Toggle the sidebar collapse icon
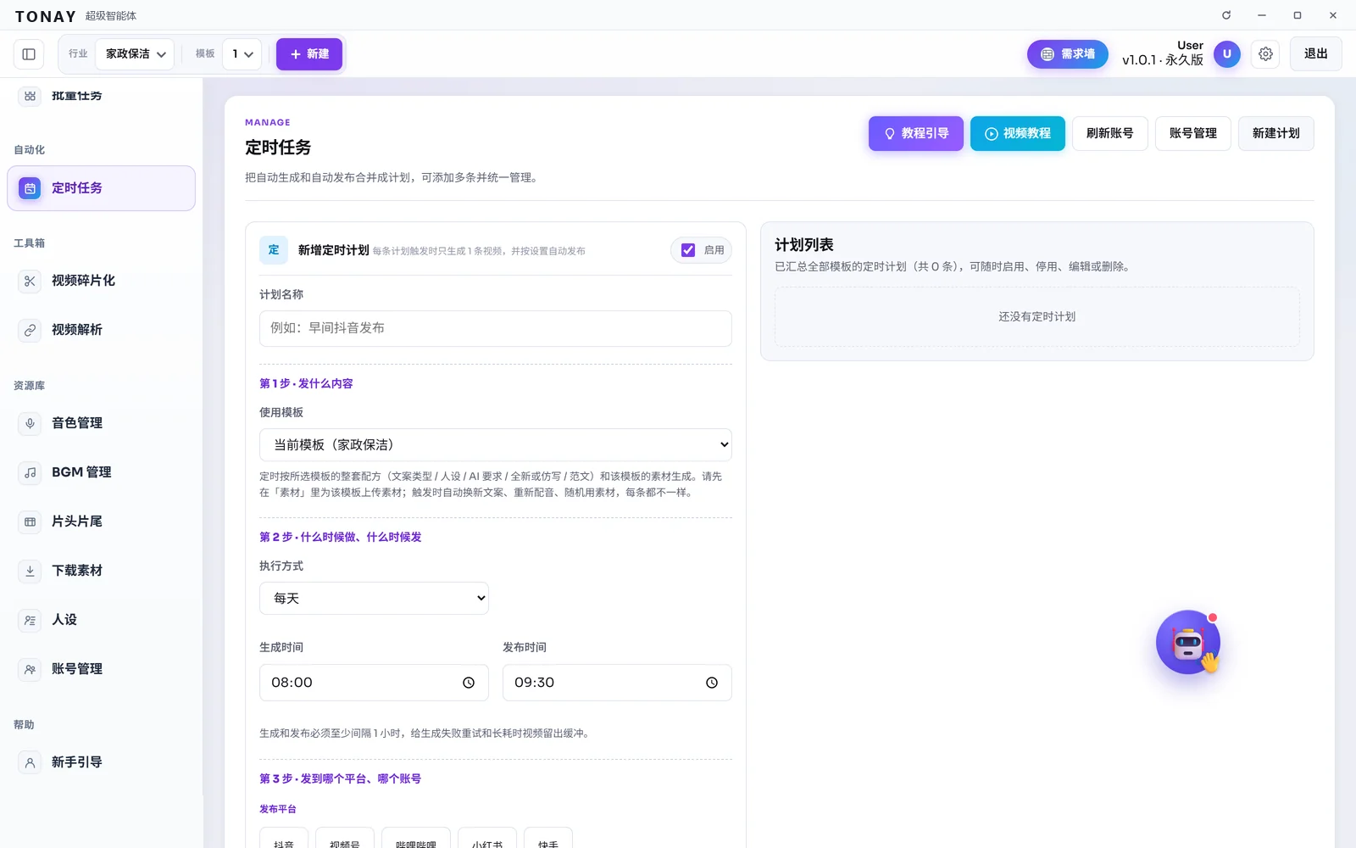The height and width of the screenshot is (848, 1356). (29, 54)
